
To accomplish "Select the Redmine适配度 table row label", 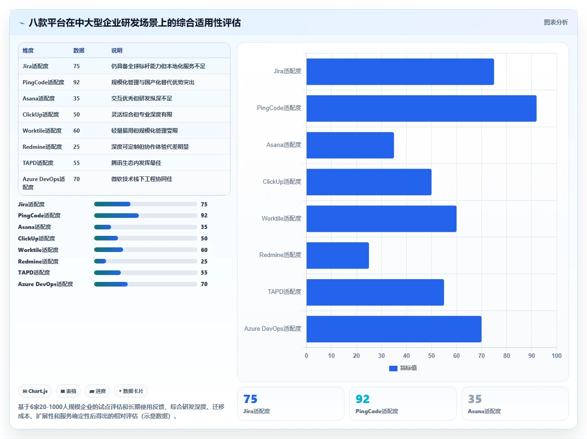I will click(42, 147).
